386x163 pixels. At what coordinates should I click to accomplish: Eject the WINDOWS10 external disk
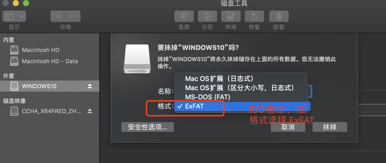tap(90, 86)
